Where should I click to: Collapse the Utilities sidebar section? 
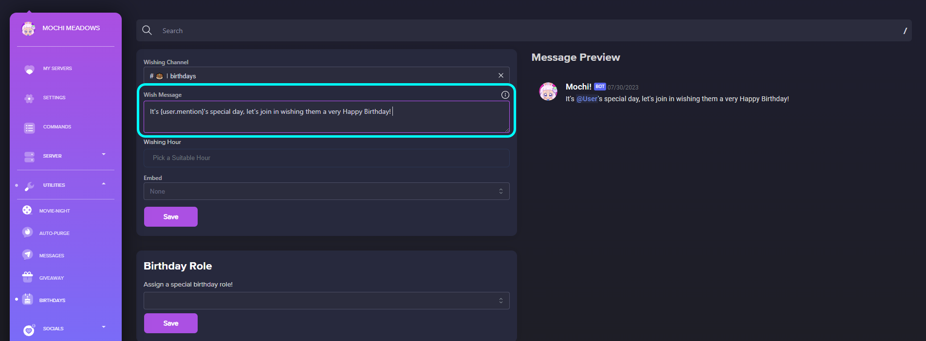(x=103, y=184)
